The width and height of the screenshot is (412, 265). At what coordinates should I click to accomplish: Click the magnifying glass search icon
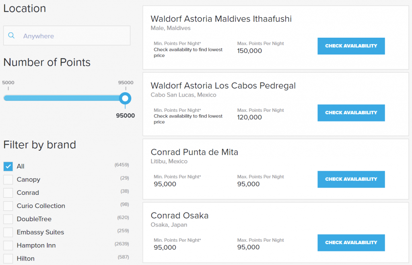[11, 35]
